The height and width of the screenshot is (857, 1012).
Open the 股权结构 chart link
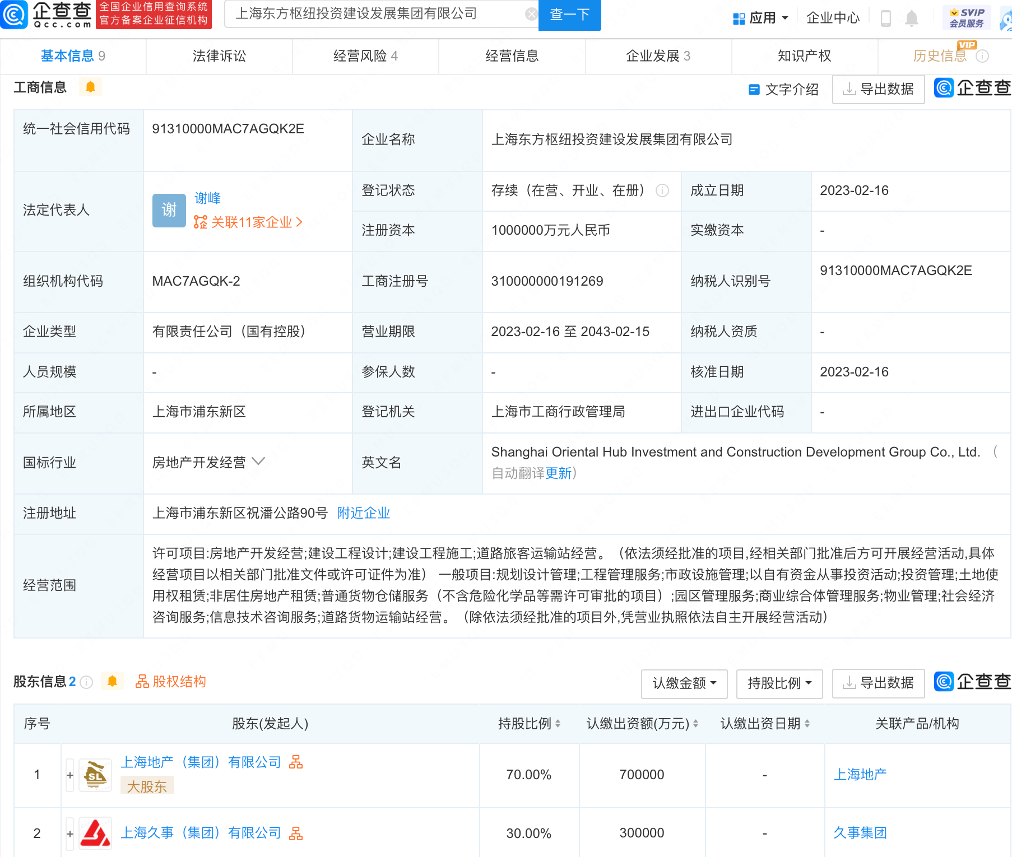coord(171,682)
